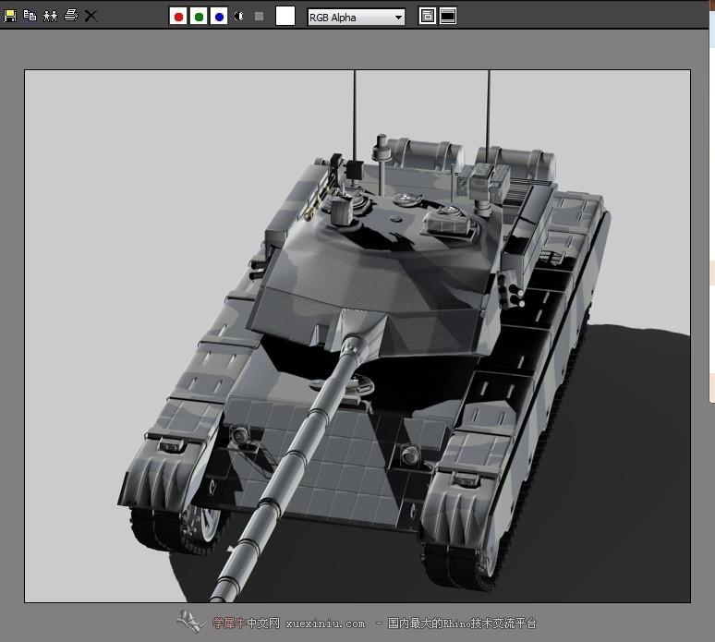This screenshot has height=642, width=715.
Task: Print the rendered image
Action: (x=71, y=16)
